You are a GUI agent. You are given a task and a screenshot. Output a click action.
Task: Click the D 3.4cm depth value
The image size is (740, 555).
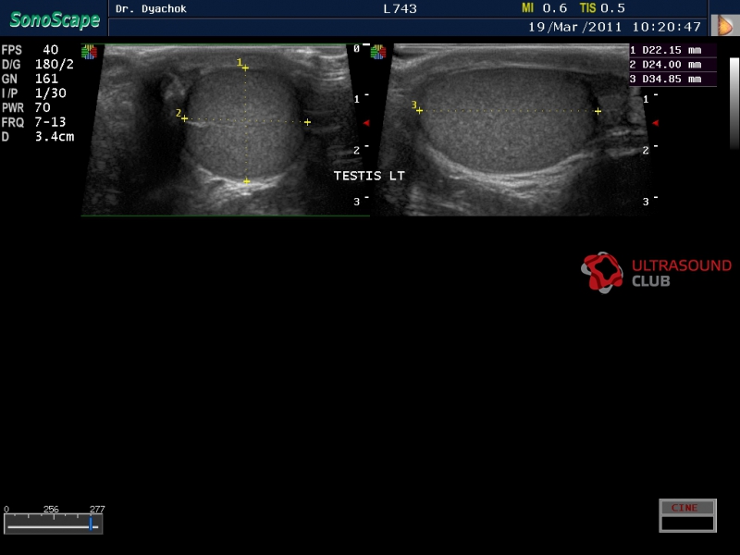38,137
